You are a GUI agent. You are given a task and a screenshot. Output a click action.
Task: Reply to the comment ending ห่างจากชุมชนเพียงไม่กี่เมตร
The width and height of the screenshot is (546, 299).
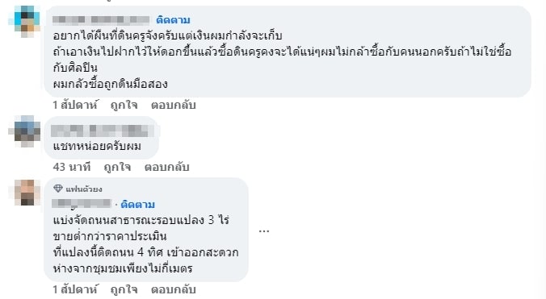pos(173,289)
